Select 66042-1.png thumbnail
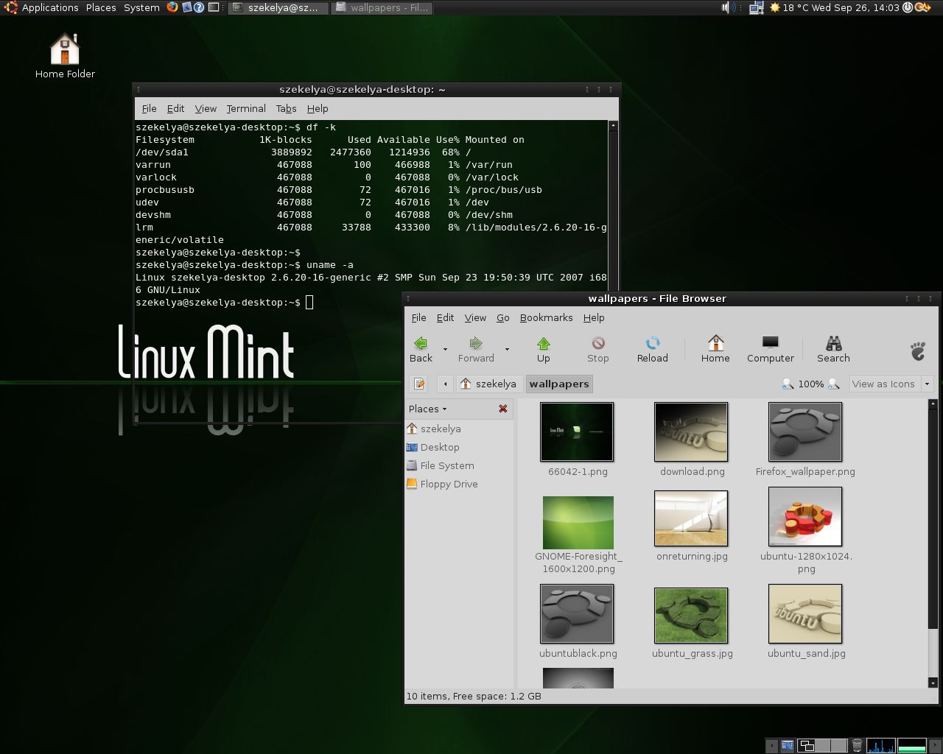943x754 pixels. (x=577, y=432)
